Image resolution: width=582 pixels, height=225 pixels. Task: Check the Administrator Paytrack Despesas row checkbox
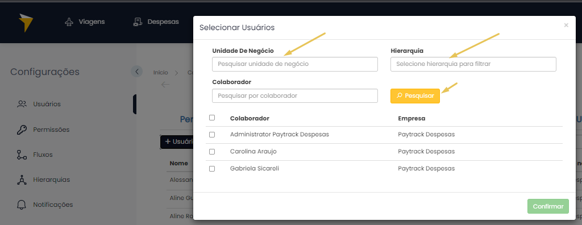coord(212,135)
